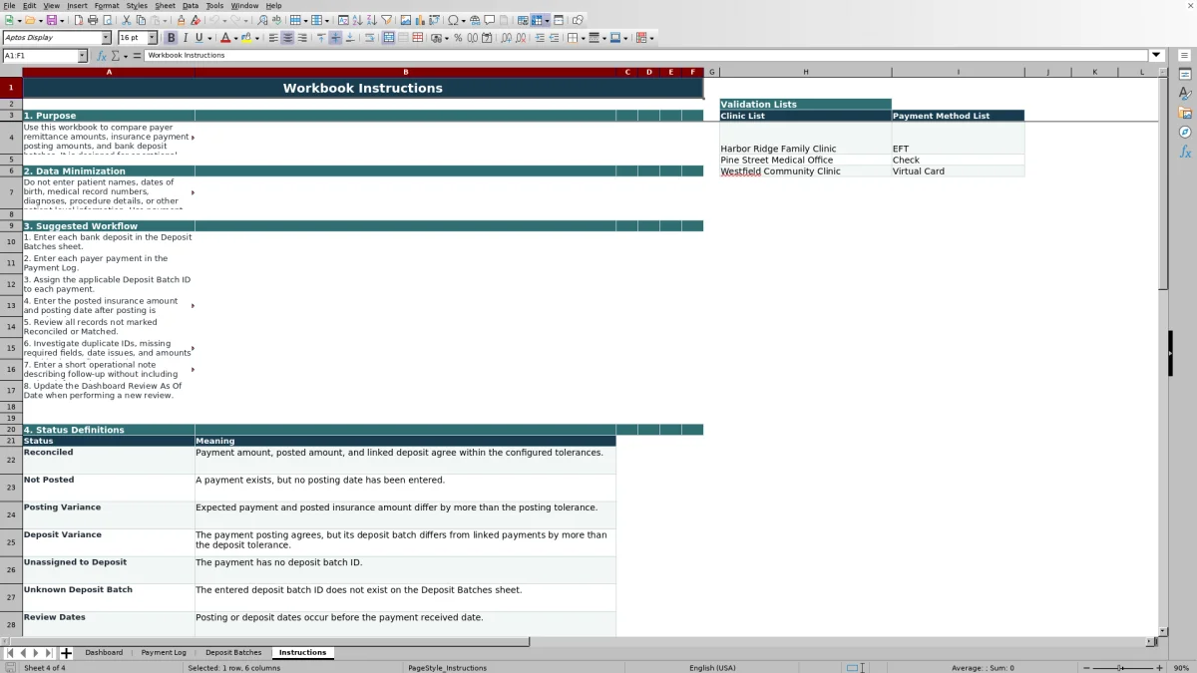
Task: Toggle Underline formatting button
Action: click(x=199, y=38)
